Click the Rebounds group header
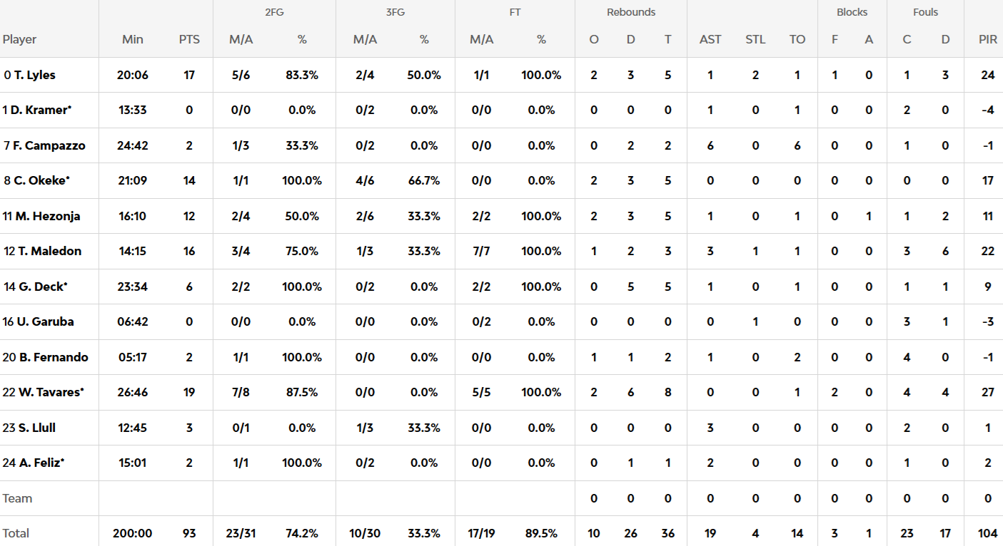 [x=631, y=12]
